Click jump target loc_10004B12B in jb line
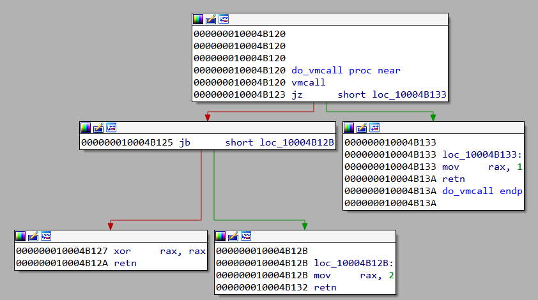This screenshot has width=538, height=300. pos(296,142)
